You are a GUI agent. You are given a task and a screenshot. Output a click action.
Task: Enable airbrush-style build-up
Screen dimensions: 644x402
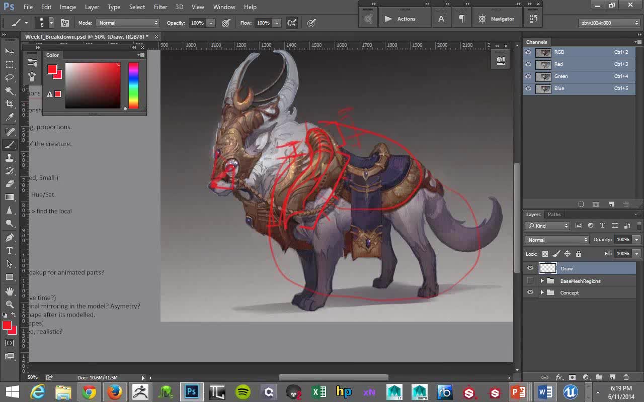pos(292,23)
